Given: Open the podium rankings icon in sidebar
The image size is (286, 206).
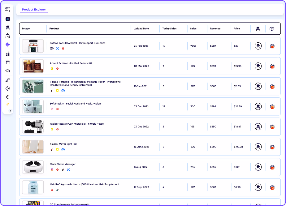Looking at the screenshot, I should [x=8, y=54].
